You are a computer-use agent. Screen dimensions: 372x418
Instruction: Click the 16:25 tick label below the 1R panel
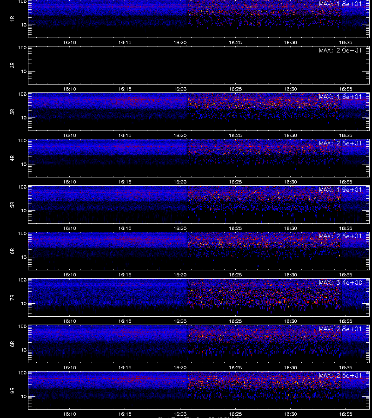(x=235, y=43)
